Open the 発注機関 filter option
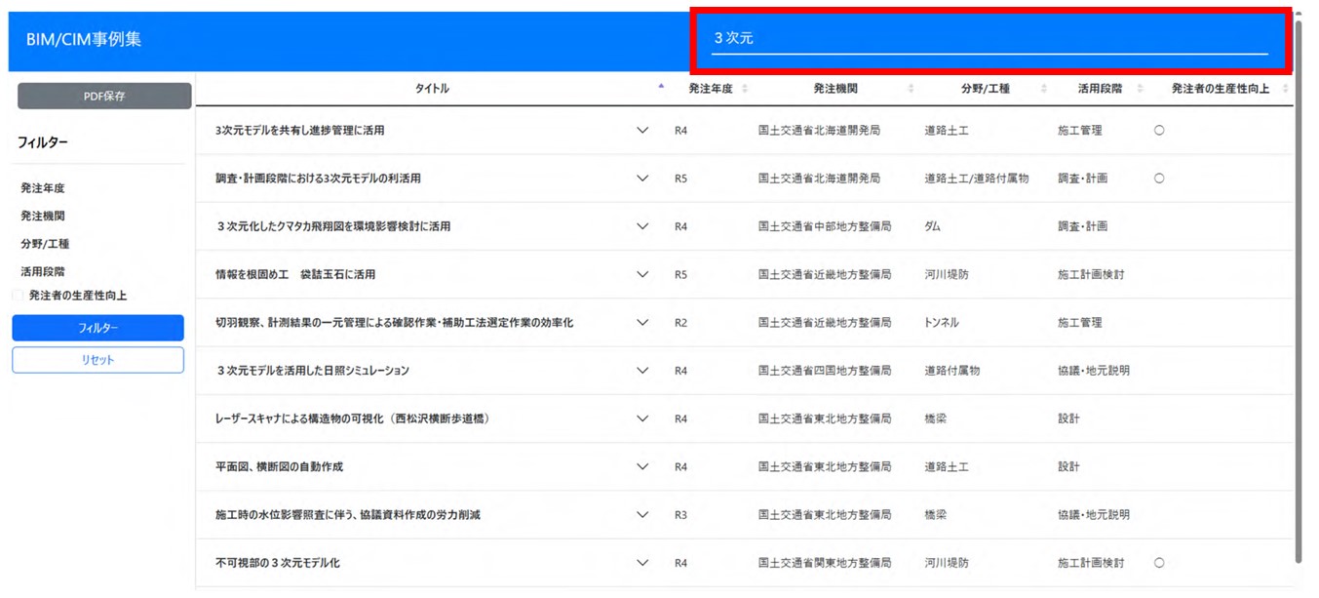 click(x=43, y=217)
